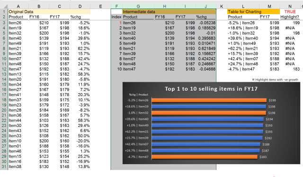Select cell A31 containing Item38
Viewport: 303px width, 177px height.
click(18, 167)
